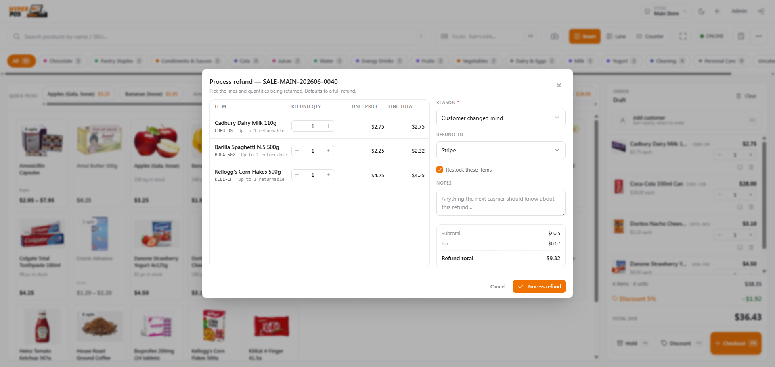
Task: Close the Process refund dialog
Action: tap(559, 85)
